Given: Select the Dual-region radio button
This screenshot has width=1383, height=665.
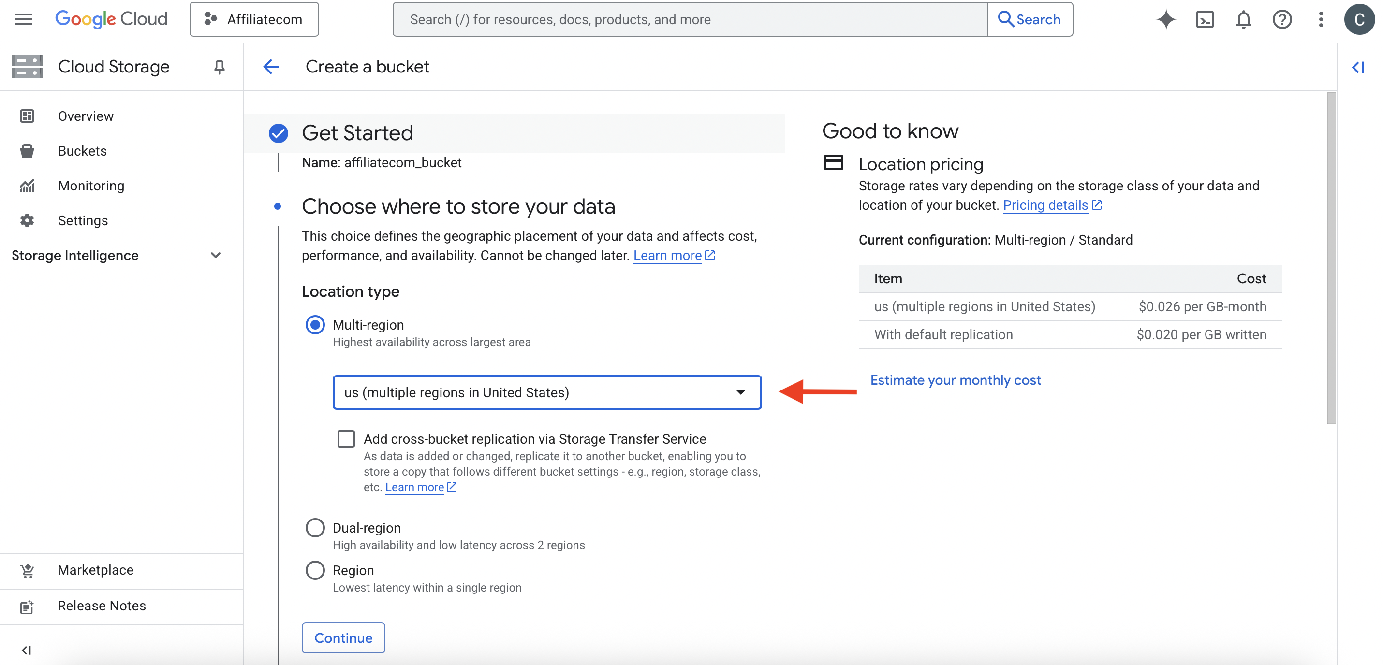Looking at the screenshot, I should [315, 528].
